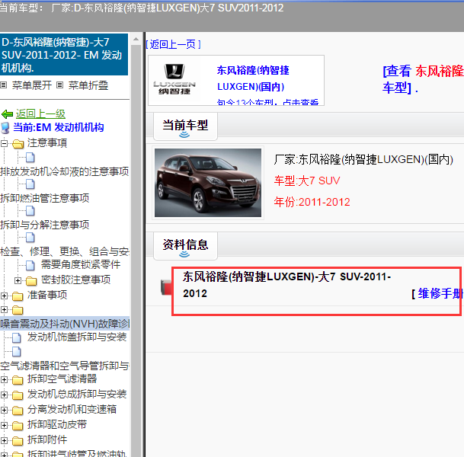Open 拆卸燃油管注意事项

coord(45,198)
